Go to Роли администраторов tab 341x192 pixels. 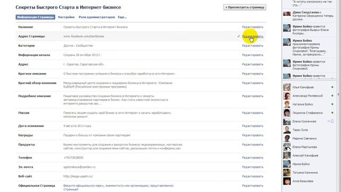pos(97,17)
